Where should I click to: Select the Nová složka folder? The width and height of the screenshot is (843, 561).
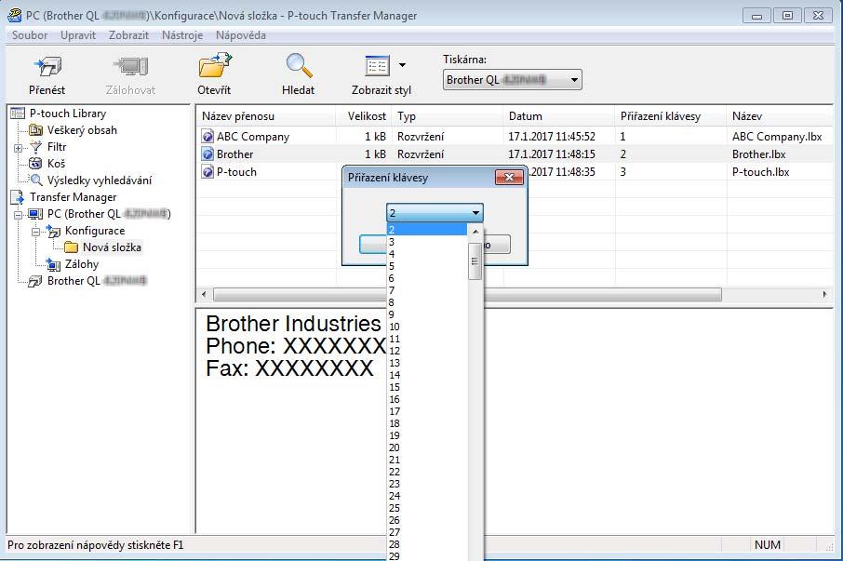tap(112, 247)
